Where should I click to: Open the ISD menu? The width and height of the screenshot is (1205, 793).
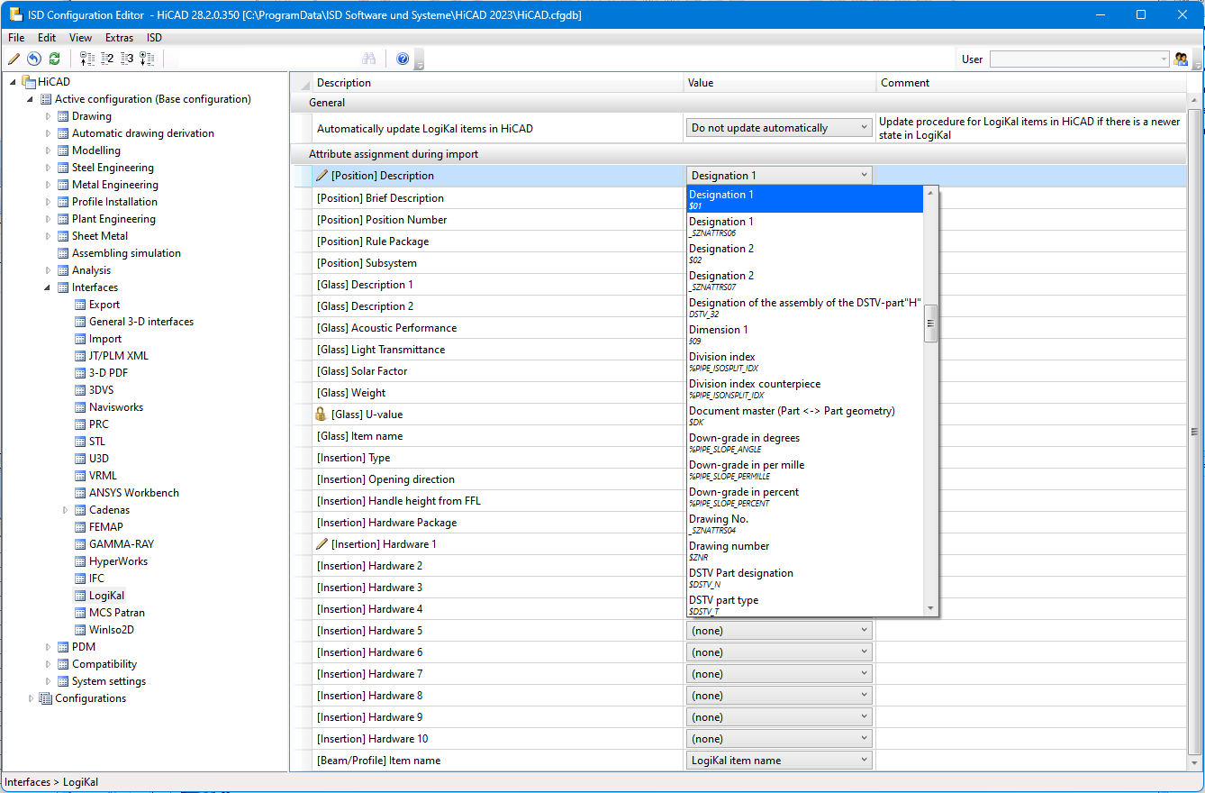click(154, 38)
